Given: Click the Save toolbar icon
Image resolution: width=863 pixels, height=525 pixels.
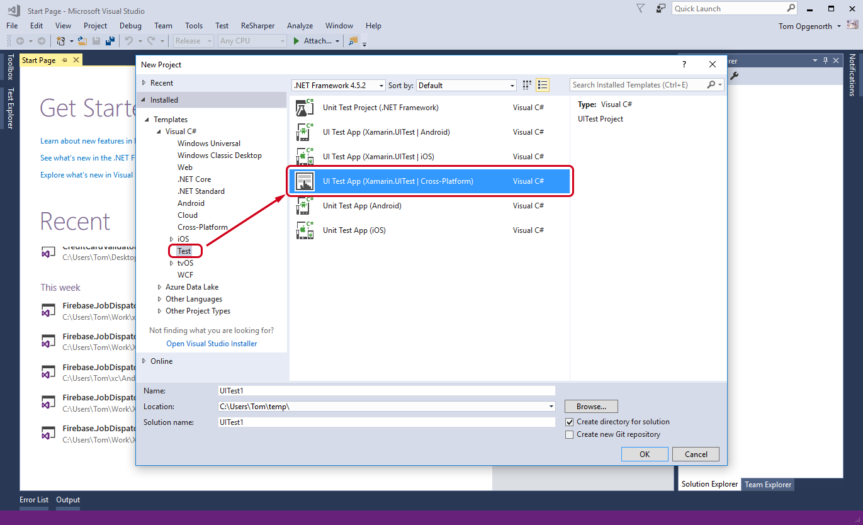Looking at the screenshot, I should click(x=96, y=41).
